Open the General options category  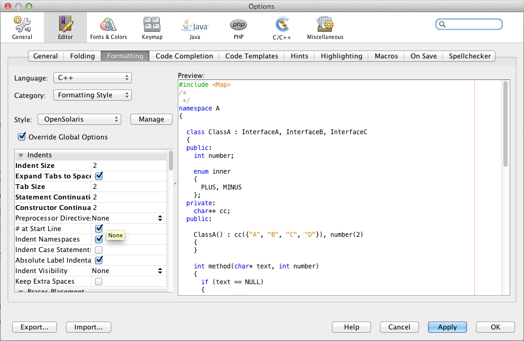click(x=22, y=27)
